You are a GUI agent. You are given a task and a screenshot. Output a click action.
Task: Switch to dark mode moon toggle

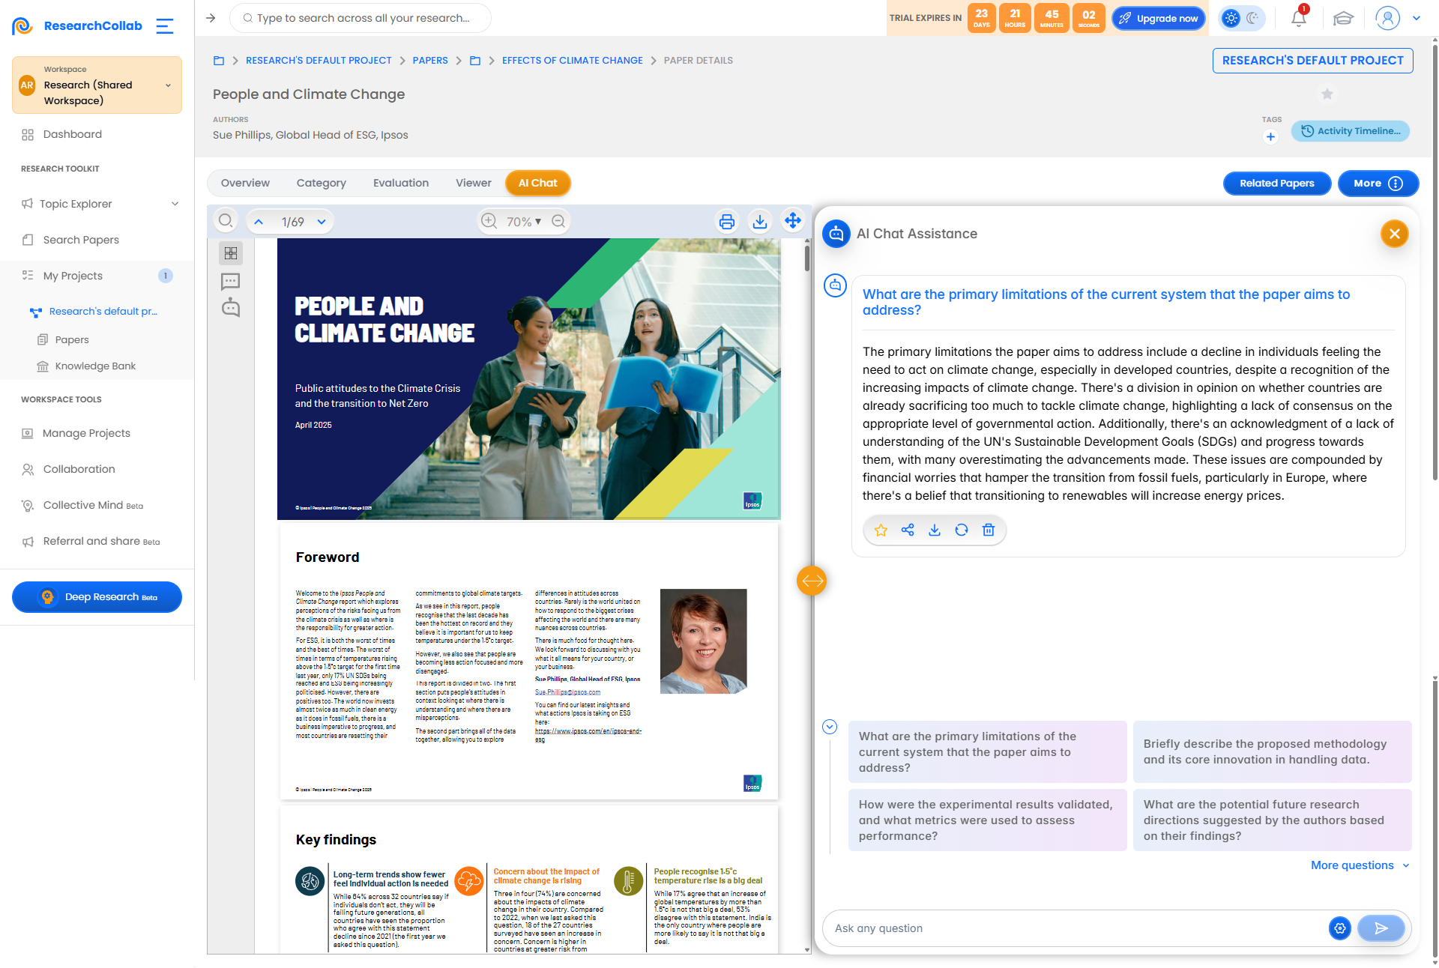coord(1253,18)
